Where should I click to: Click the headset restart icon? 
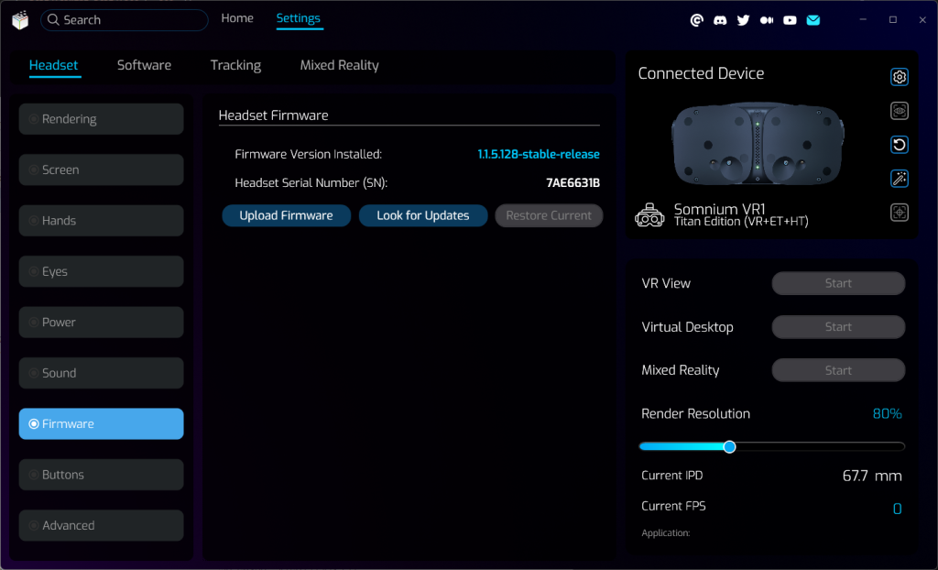[900, 145]
